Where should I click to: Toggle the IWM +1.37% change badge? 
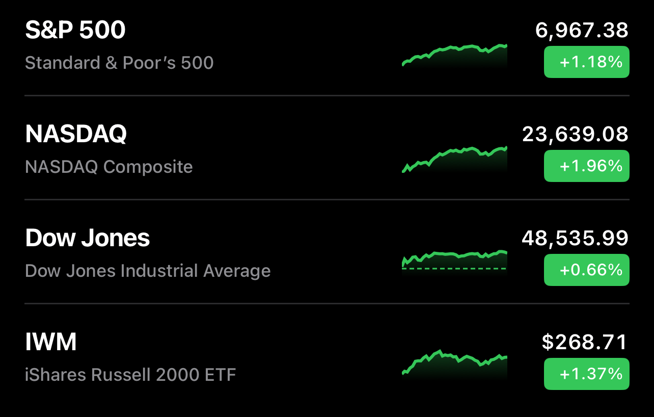[x=586, y=374]
